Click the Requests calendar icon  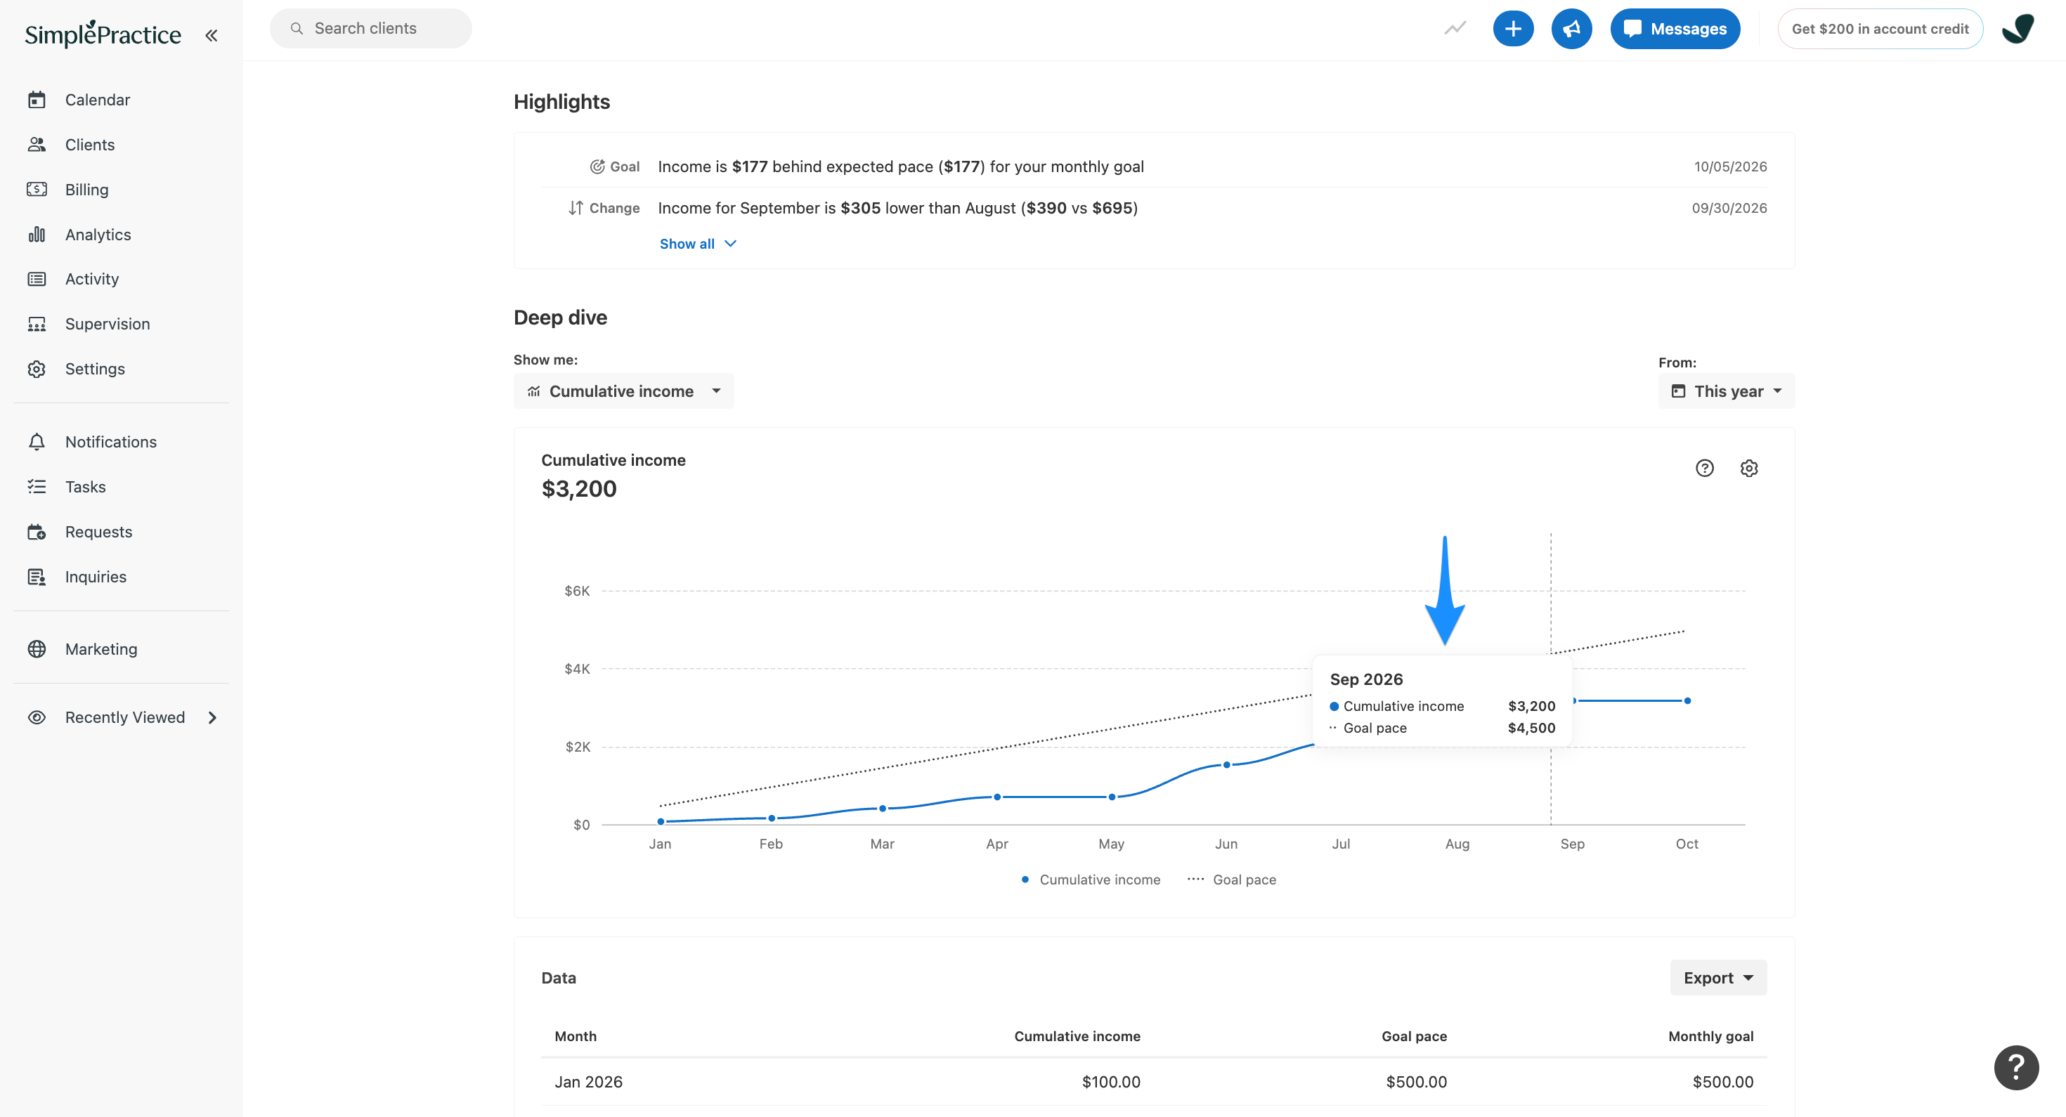point(37,532)
